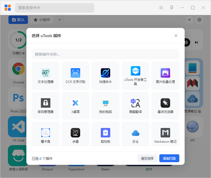The width and height of the screenshot is (211, 178).
Task: Select the 密码管理器 lock icon
Action: point(46,103)
